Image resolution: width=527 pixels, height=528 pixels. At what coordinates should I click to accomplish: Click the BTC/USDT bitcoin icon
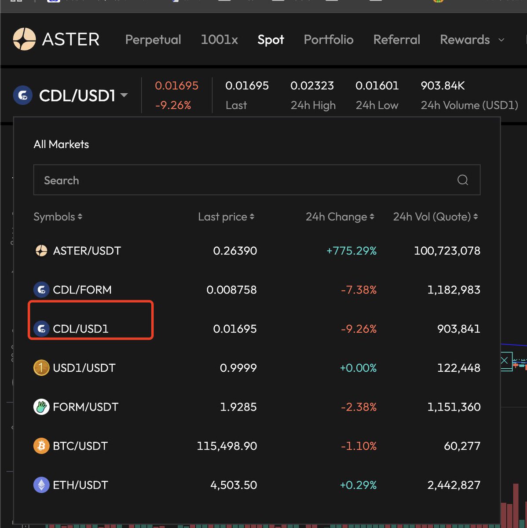pos(41,446)
